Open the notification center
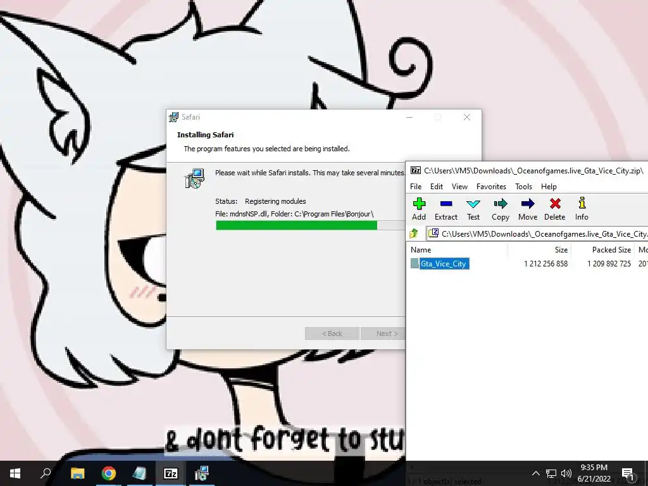The image size is (648, 486). 628,473
